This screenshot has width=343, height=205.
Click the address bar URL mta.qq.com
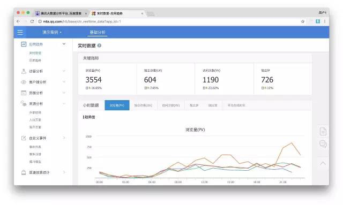tap(82, 21)
